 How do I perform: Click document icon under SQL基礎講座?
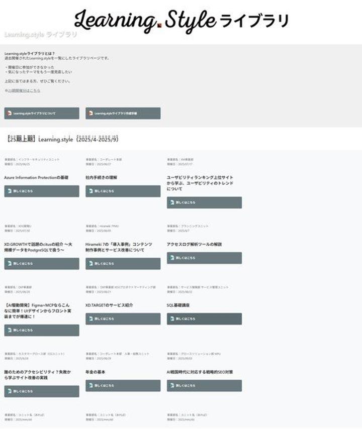click(x=172, y=319)
